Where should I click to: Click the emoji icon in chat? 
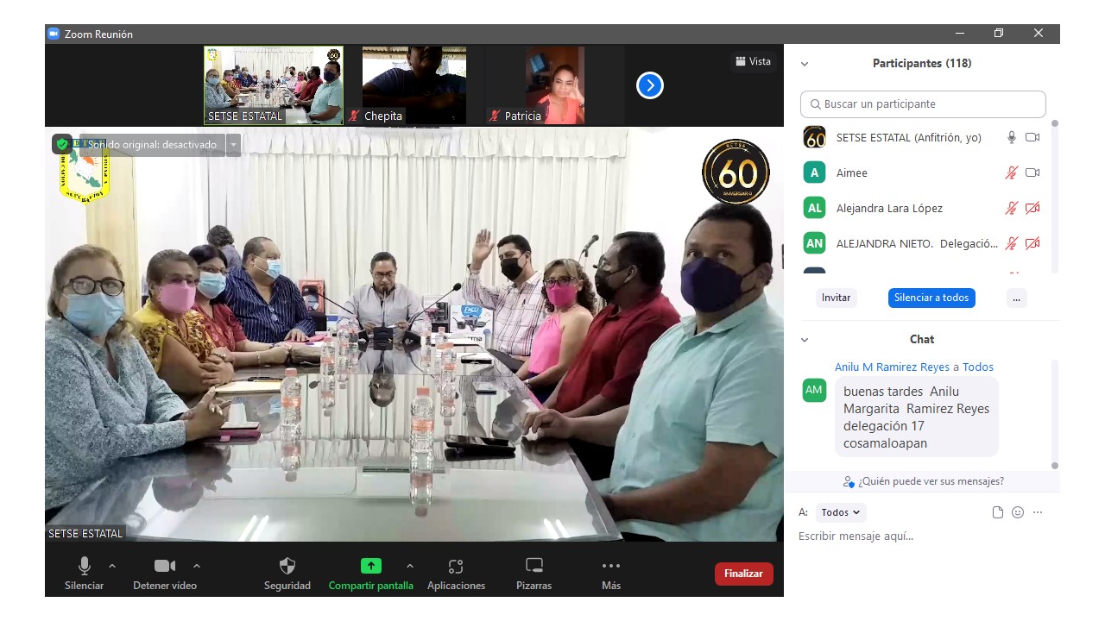click(x=1018, y=512)
